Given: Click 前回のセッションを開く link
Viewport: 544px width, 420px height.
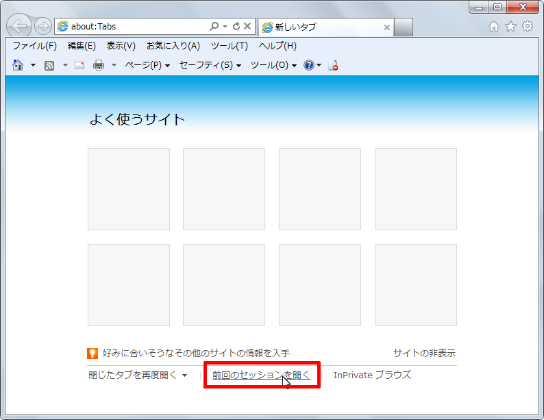Looking at the screenshot, I should [261, 375].
